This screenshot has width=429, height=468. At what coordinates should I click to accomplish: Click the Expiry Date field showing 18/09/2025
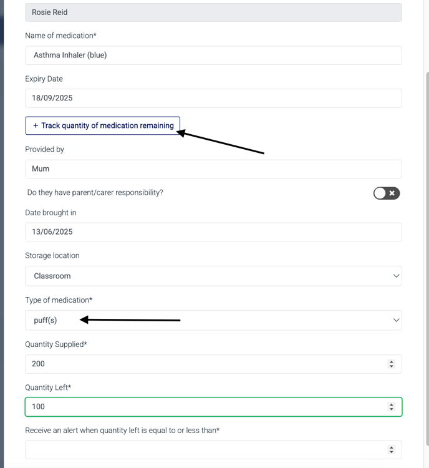click(x=213, y=98)
